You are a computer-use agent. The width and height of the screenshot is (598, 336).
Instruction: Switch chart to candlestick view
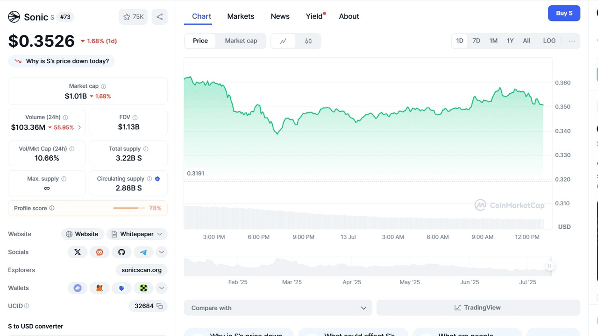tap(308, 41)
